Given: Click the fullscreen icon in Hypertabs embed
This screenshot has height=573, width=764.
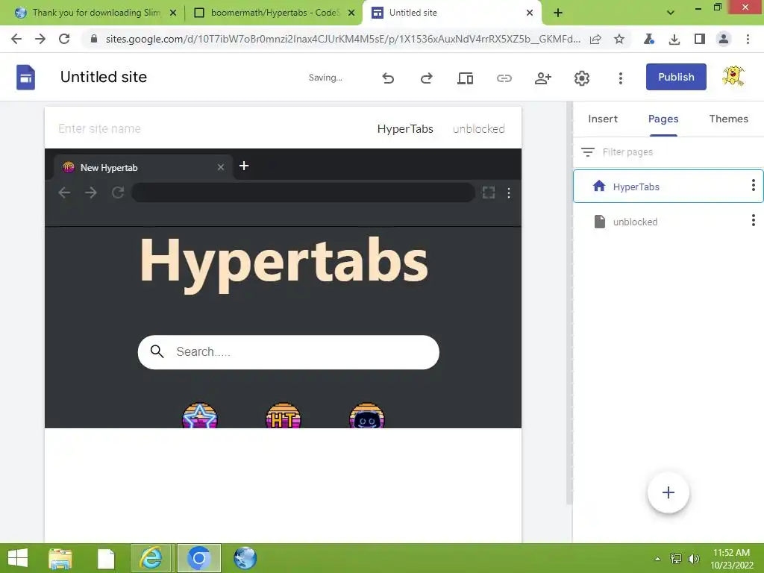Looking at the screenshot, I should tap(488, 192).
